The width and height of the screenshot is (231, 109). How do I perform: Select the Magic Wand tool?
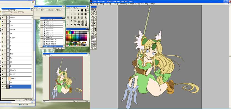click(95, 14)
